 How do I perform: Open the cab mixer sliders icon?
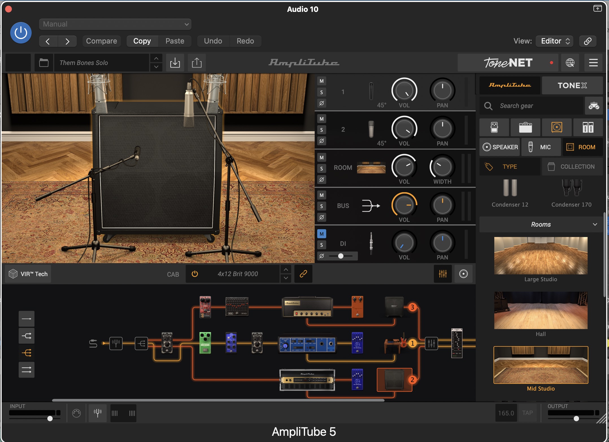tap(443, 274)
